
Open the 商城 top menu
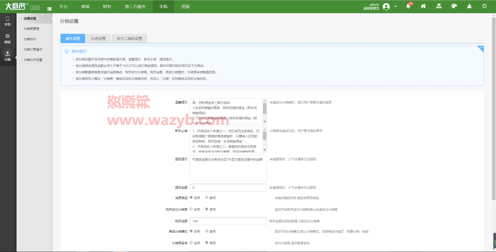(x=85, y=6)
